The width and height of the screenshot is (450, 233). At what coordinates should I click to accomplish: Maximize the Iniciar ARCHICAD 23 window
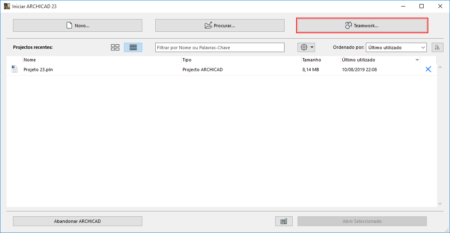(421, 7)
